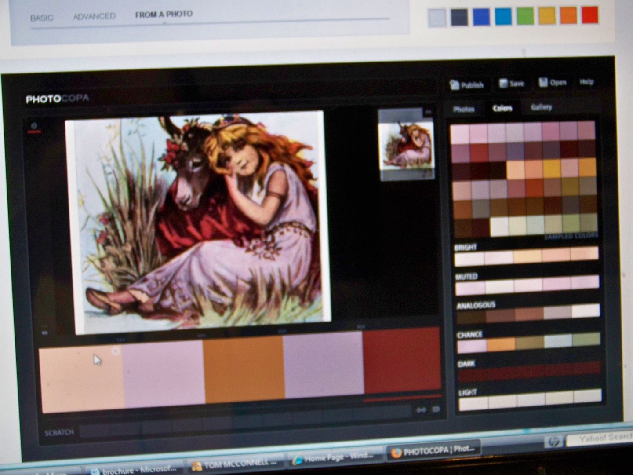Click in the Yahoo! Search field
The image size is (633, 475).
[600, 438]
